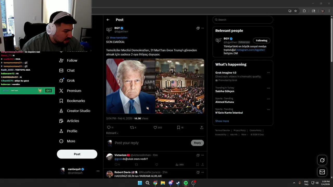Image resolution: width=333 pixels, height=187 pixels.
Task: Open BGY profile name on post
Action: (117, 28)
